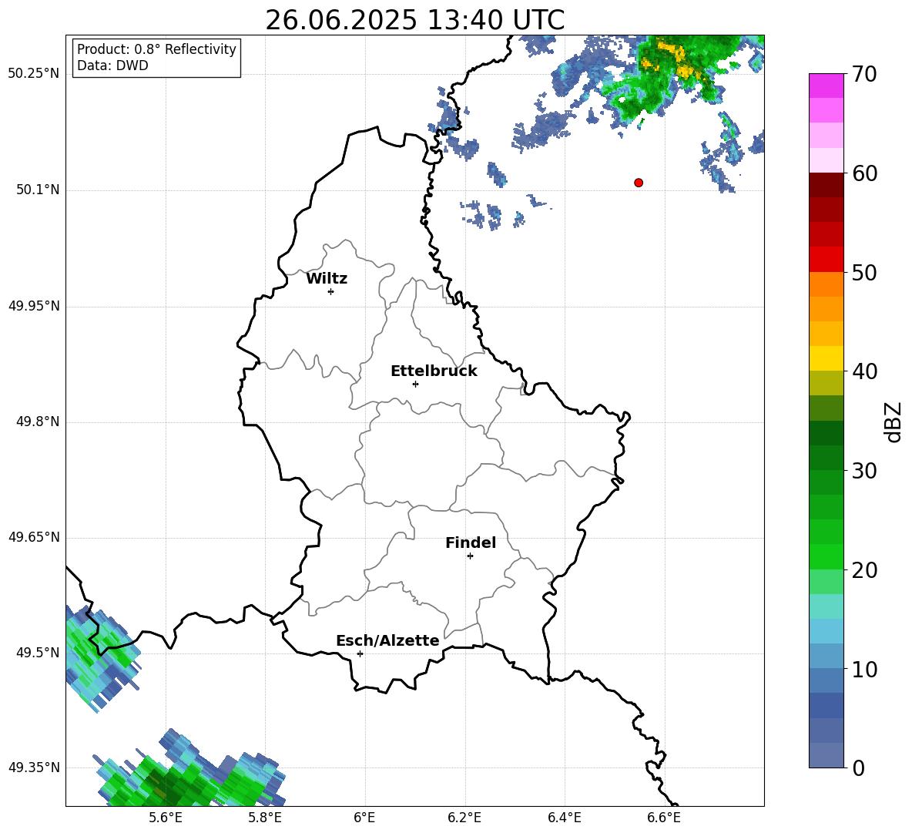Click the 49.35°N latitude label
Screen dimensions: 912x833
click(34, 768)
